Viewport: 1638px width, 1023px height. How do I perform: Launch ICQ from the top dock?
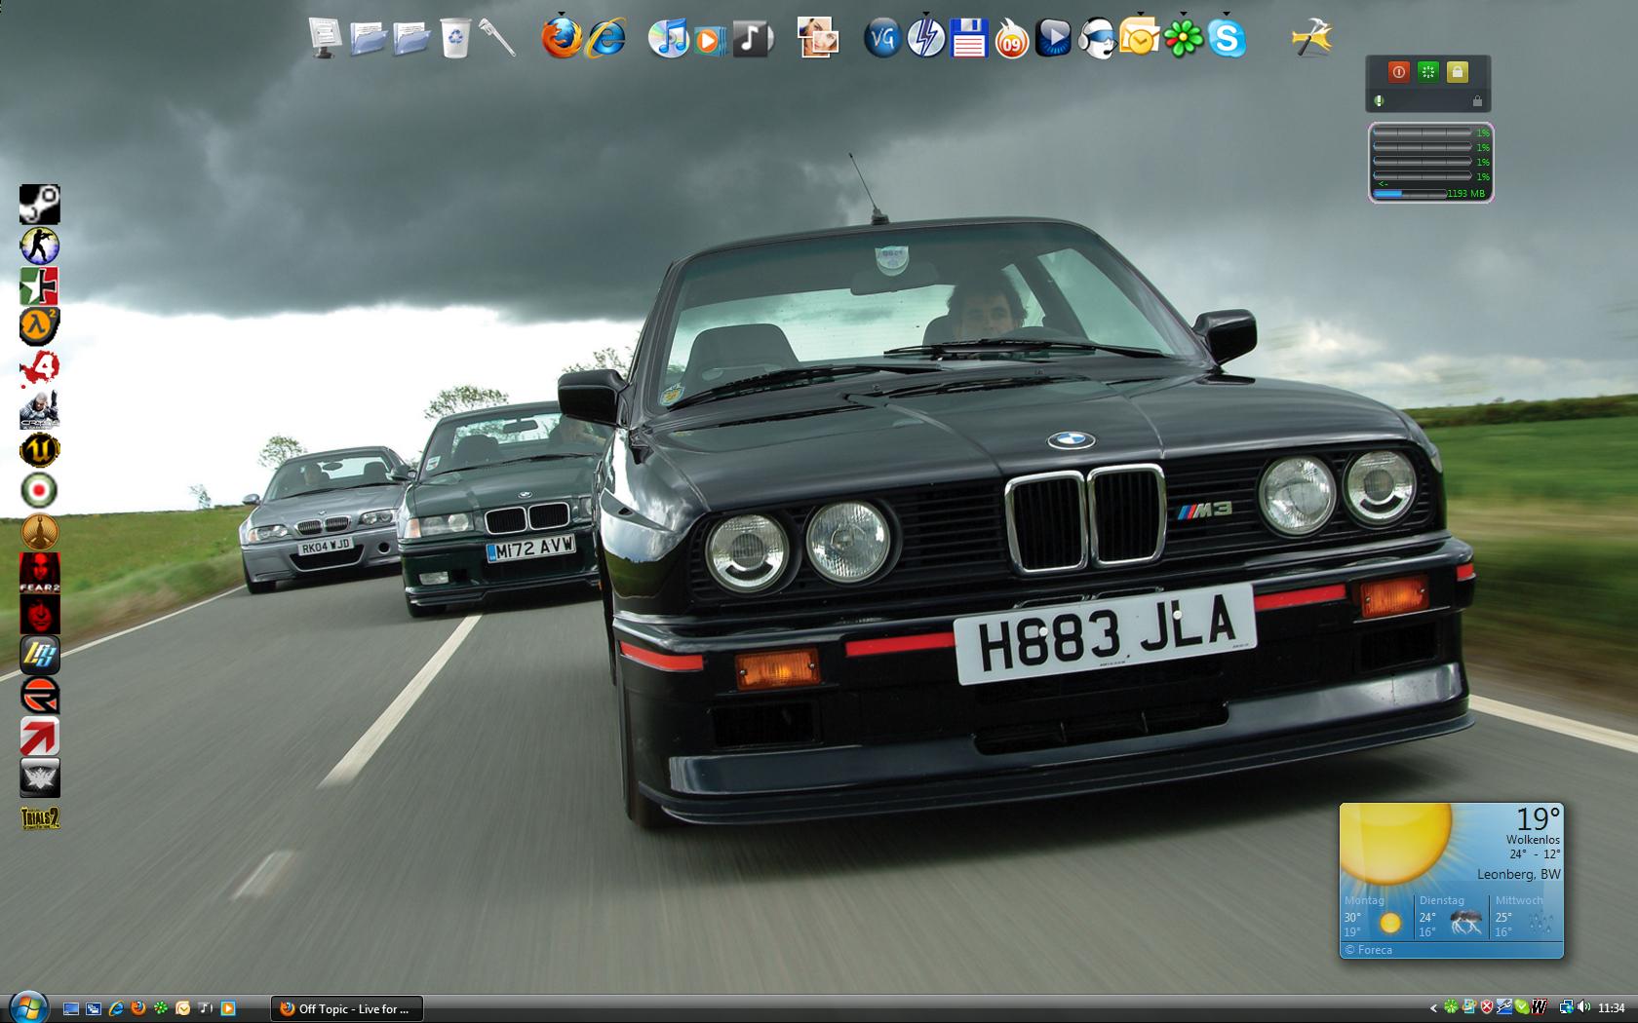1183,38
